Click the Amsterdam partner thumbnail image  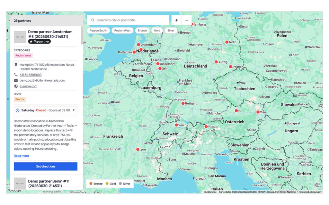point(20,37)
